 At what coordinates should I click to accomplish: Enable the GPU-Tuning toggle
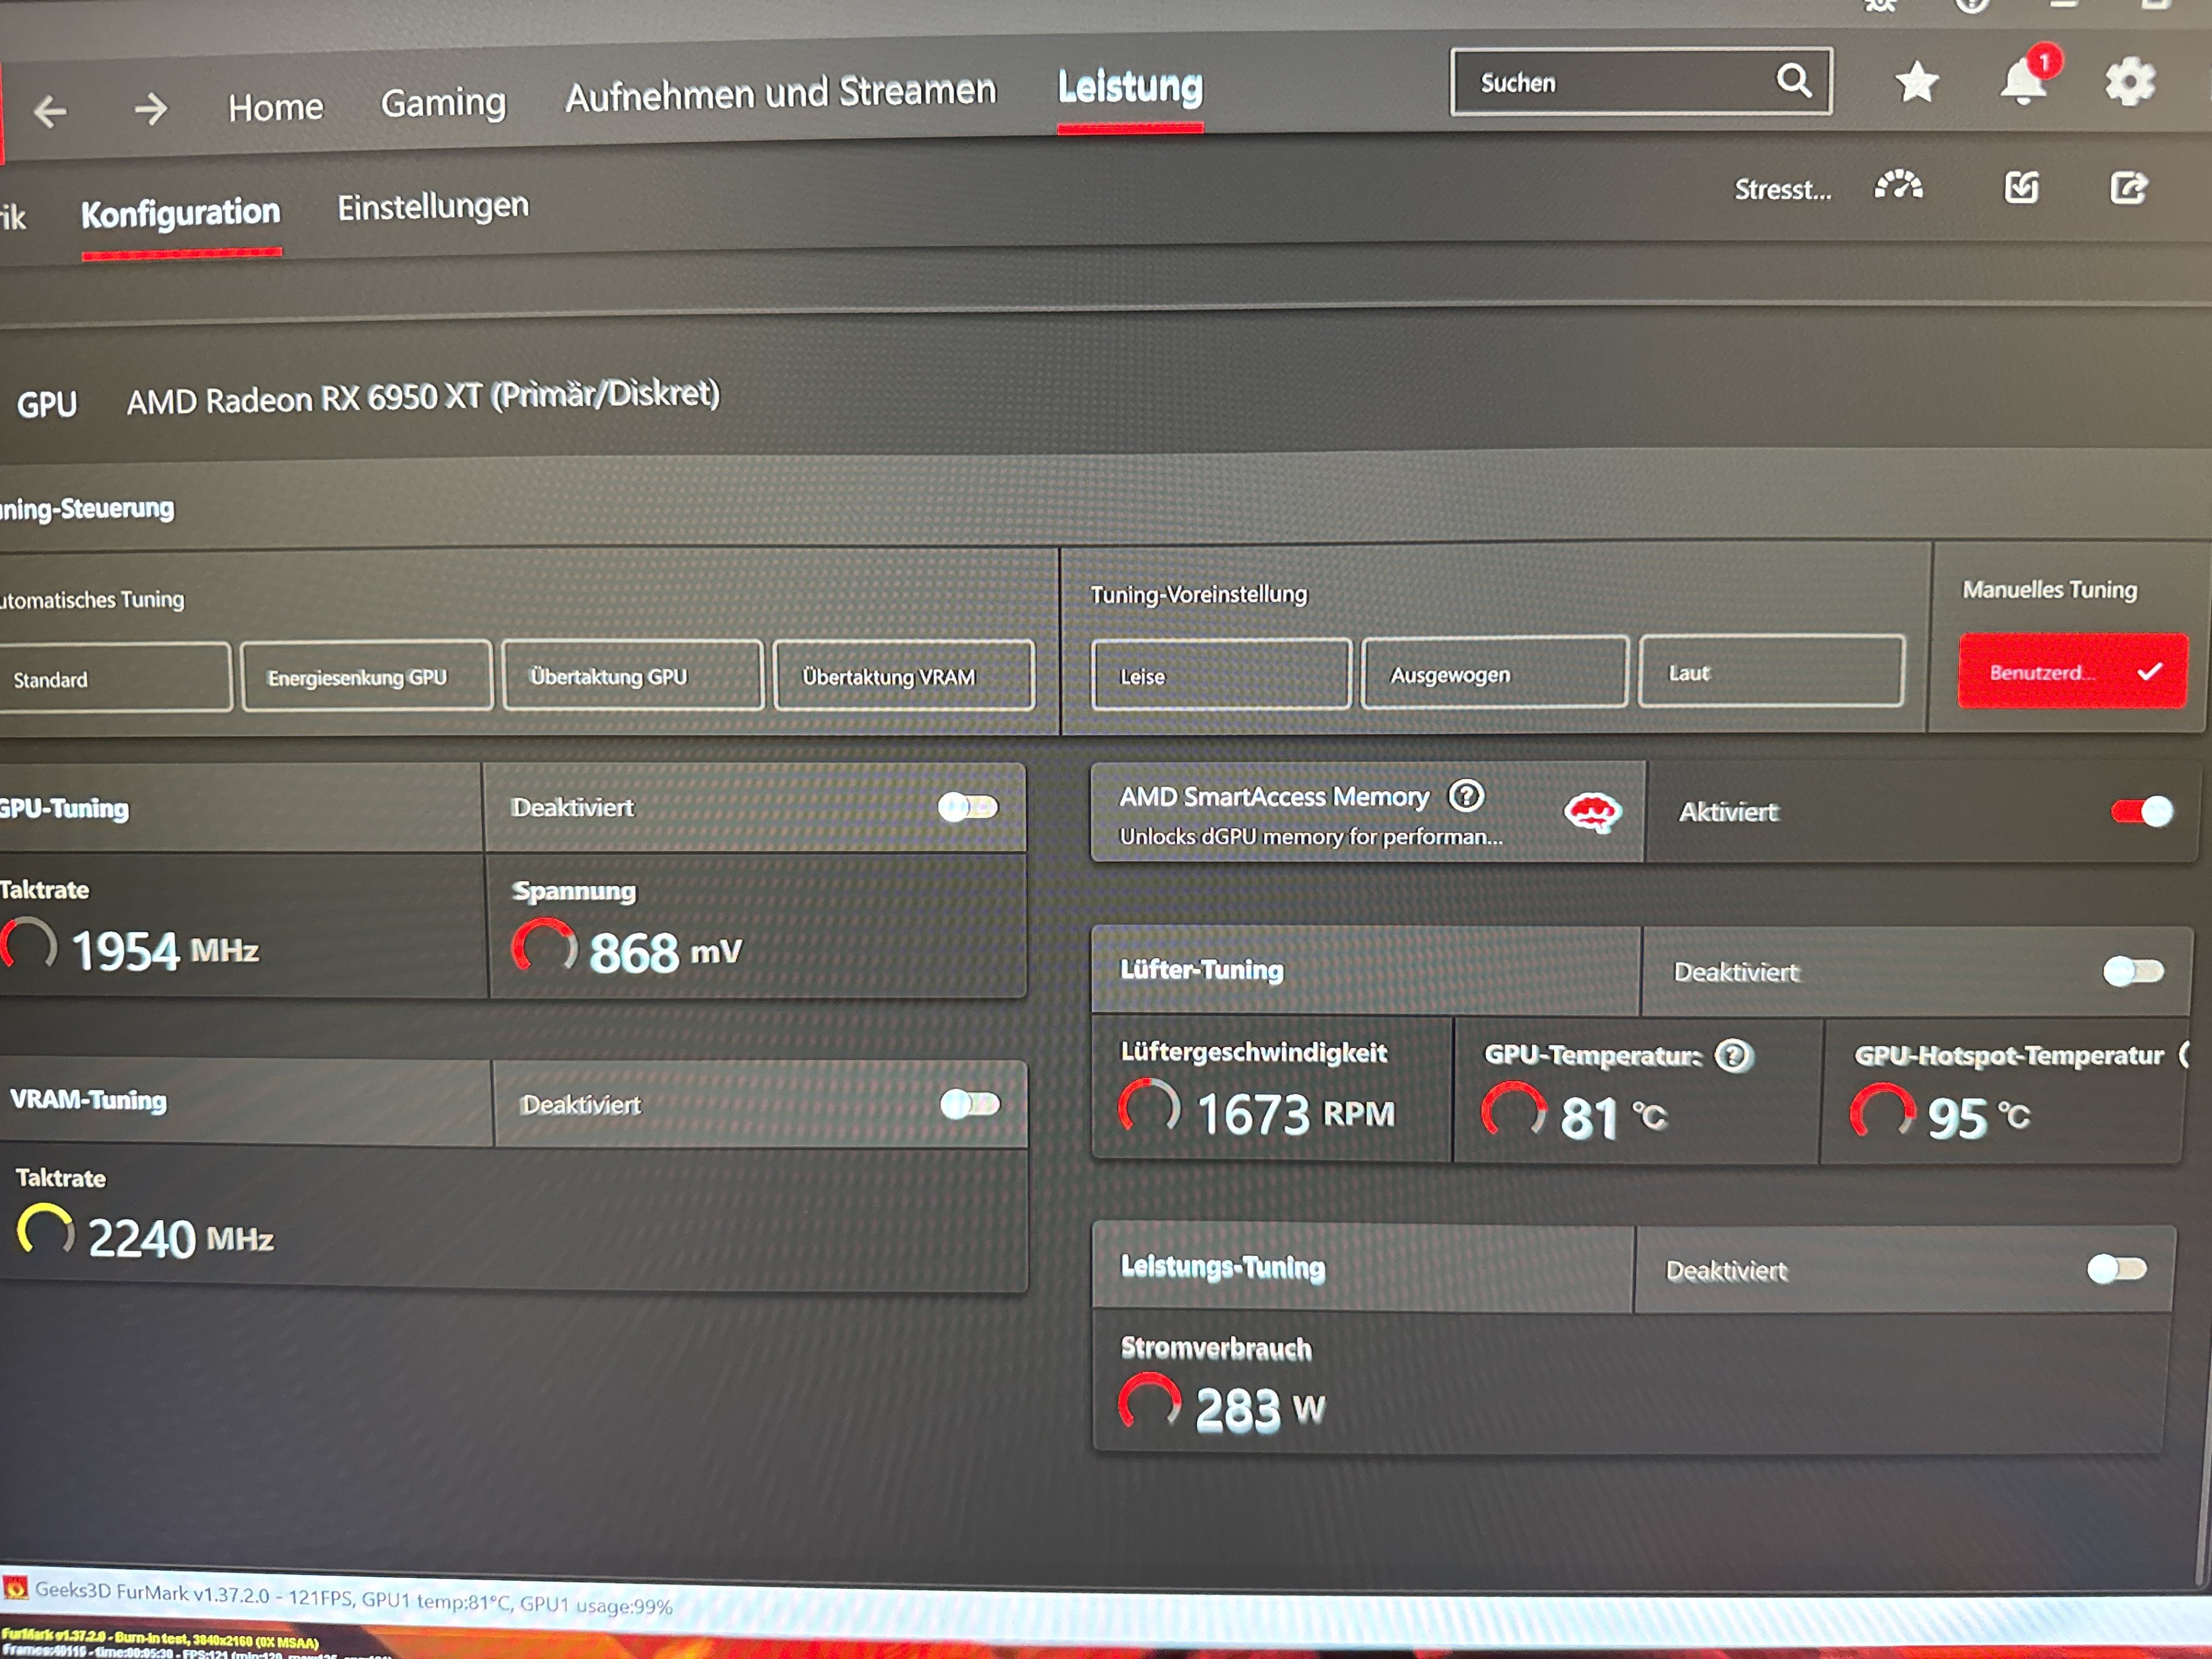pyautogui.click(x=968, y=807)
